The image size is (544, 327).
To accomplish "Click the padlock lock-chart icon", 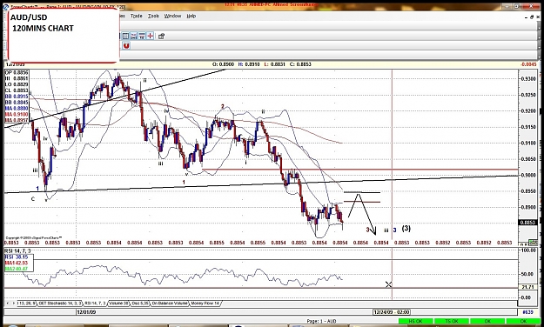I will point(161,36).
